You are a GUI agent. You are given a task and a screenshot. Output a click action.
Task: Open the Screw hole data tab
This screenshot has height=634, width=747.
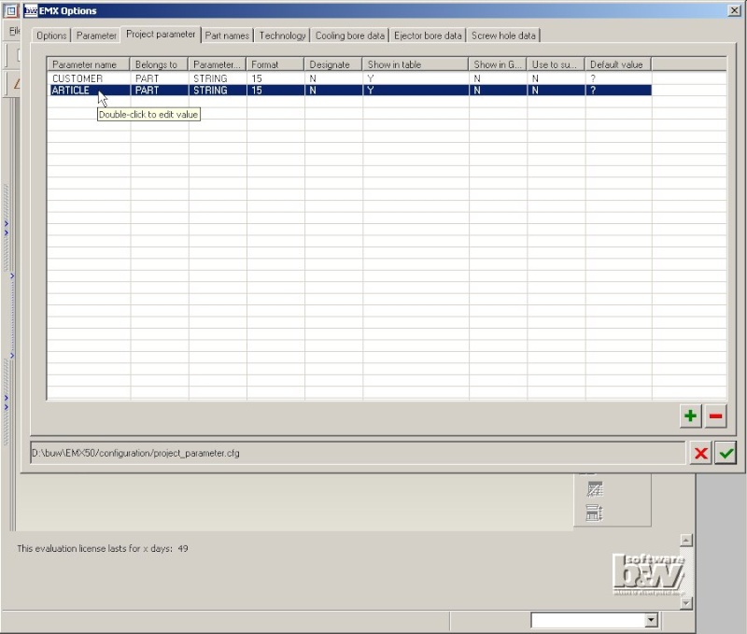(503, 35)
